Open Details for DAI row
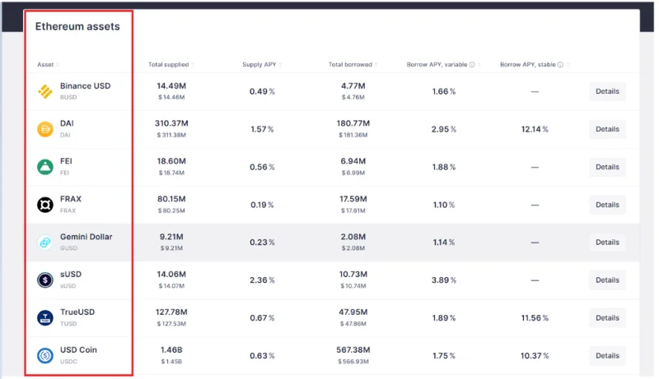This screenshot has height=379, width=659. [607, 129]
